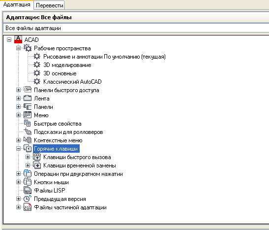Screen dimensions: 269x230
Task: Click the Горячие клавиши keyboard icon
Action: coord(28,148)
